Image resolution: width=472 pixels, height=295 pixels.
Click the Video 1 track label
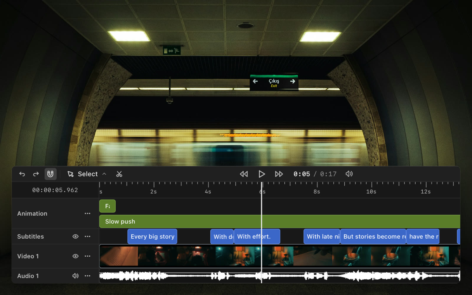(x=28, y=256)
